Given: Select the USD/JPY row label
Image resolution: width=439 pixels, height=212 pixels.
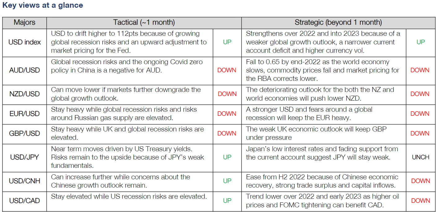Looking at the screenshot, I should tap(24, 157).
